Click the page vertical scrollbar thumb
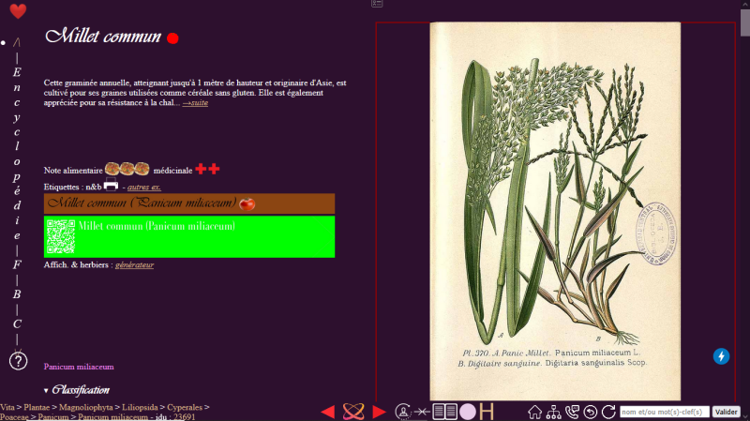This screenshot has height=421, width=750. (x=744, y=22)
